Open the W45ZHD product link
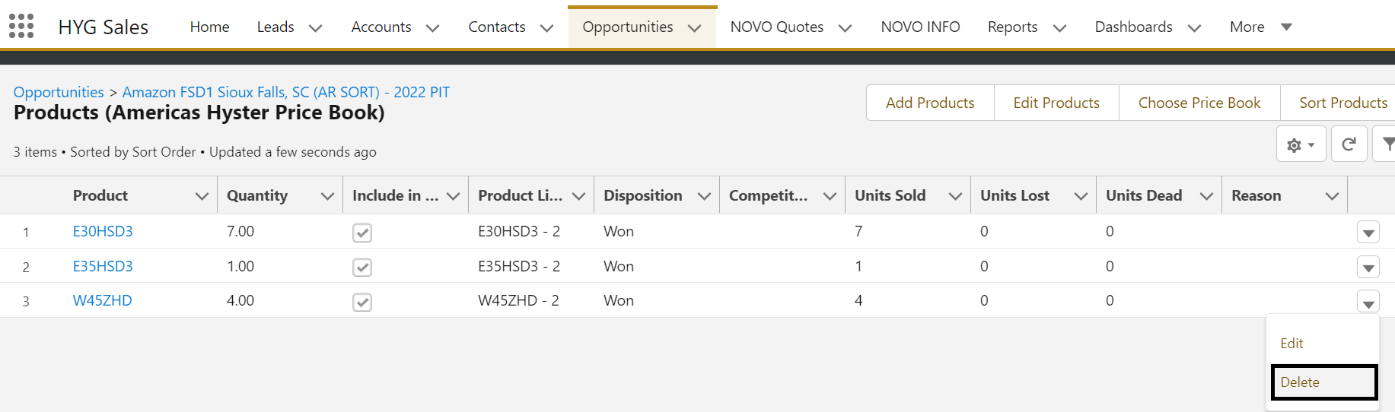 click(x=103, y=300)
